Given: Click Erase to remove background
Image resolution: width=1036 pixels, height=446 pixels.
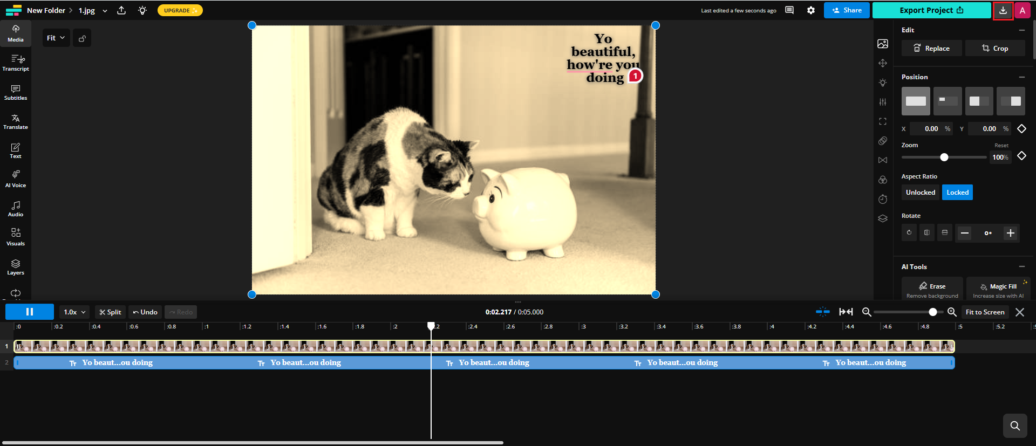Looking at the screenshot, I should click(x=932, y=290).
